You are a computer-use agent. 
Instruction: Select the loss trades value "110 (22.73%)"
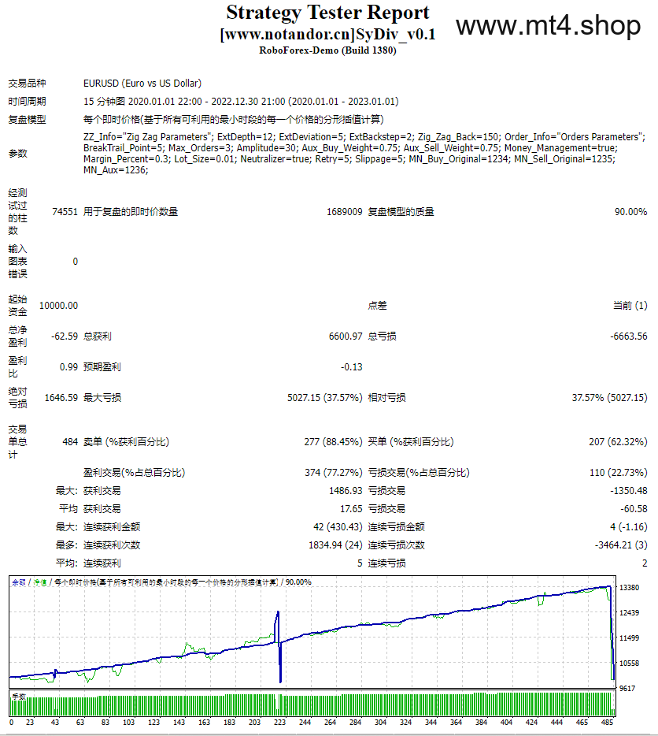[x=619, y=472]
